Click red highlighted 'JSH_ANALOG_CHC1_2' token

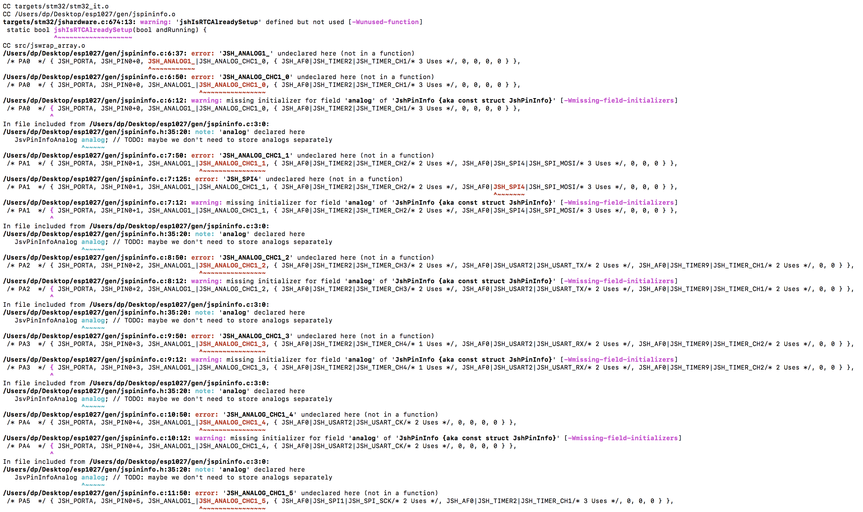click(x=232, y=265)
